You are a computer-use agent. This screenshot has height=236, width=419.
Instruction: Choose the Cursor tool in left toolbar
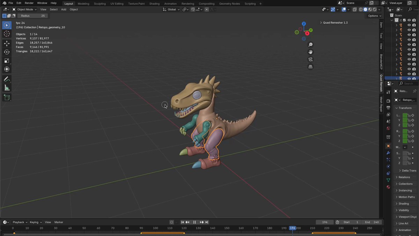[7, 34]
